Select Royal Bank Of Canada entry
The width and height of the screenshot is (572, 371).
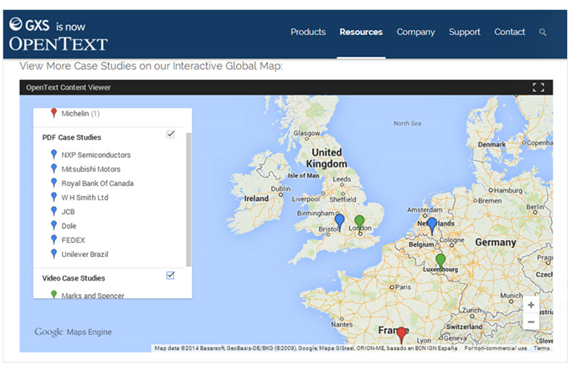[x=97, y=183]
